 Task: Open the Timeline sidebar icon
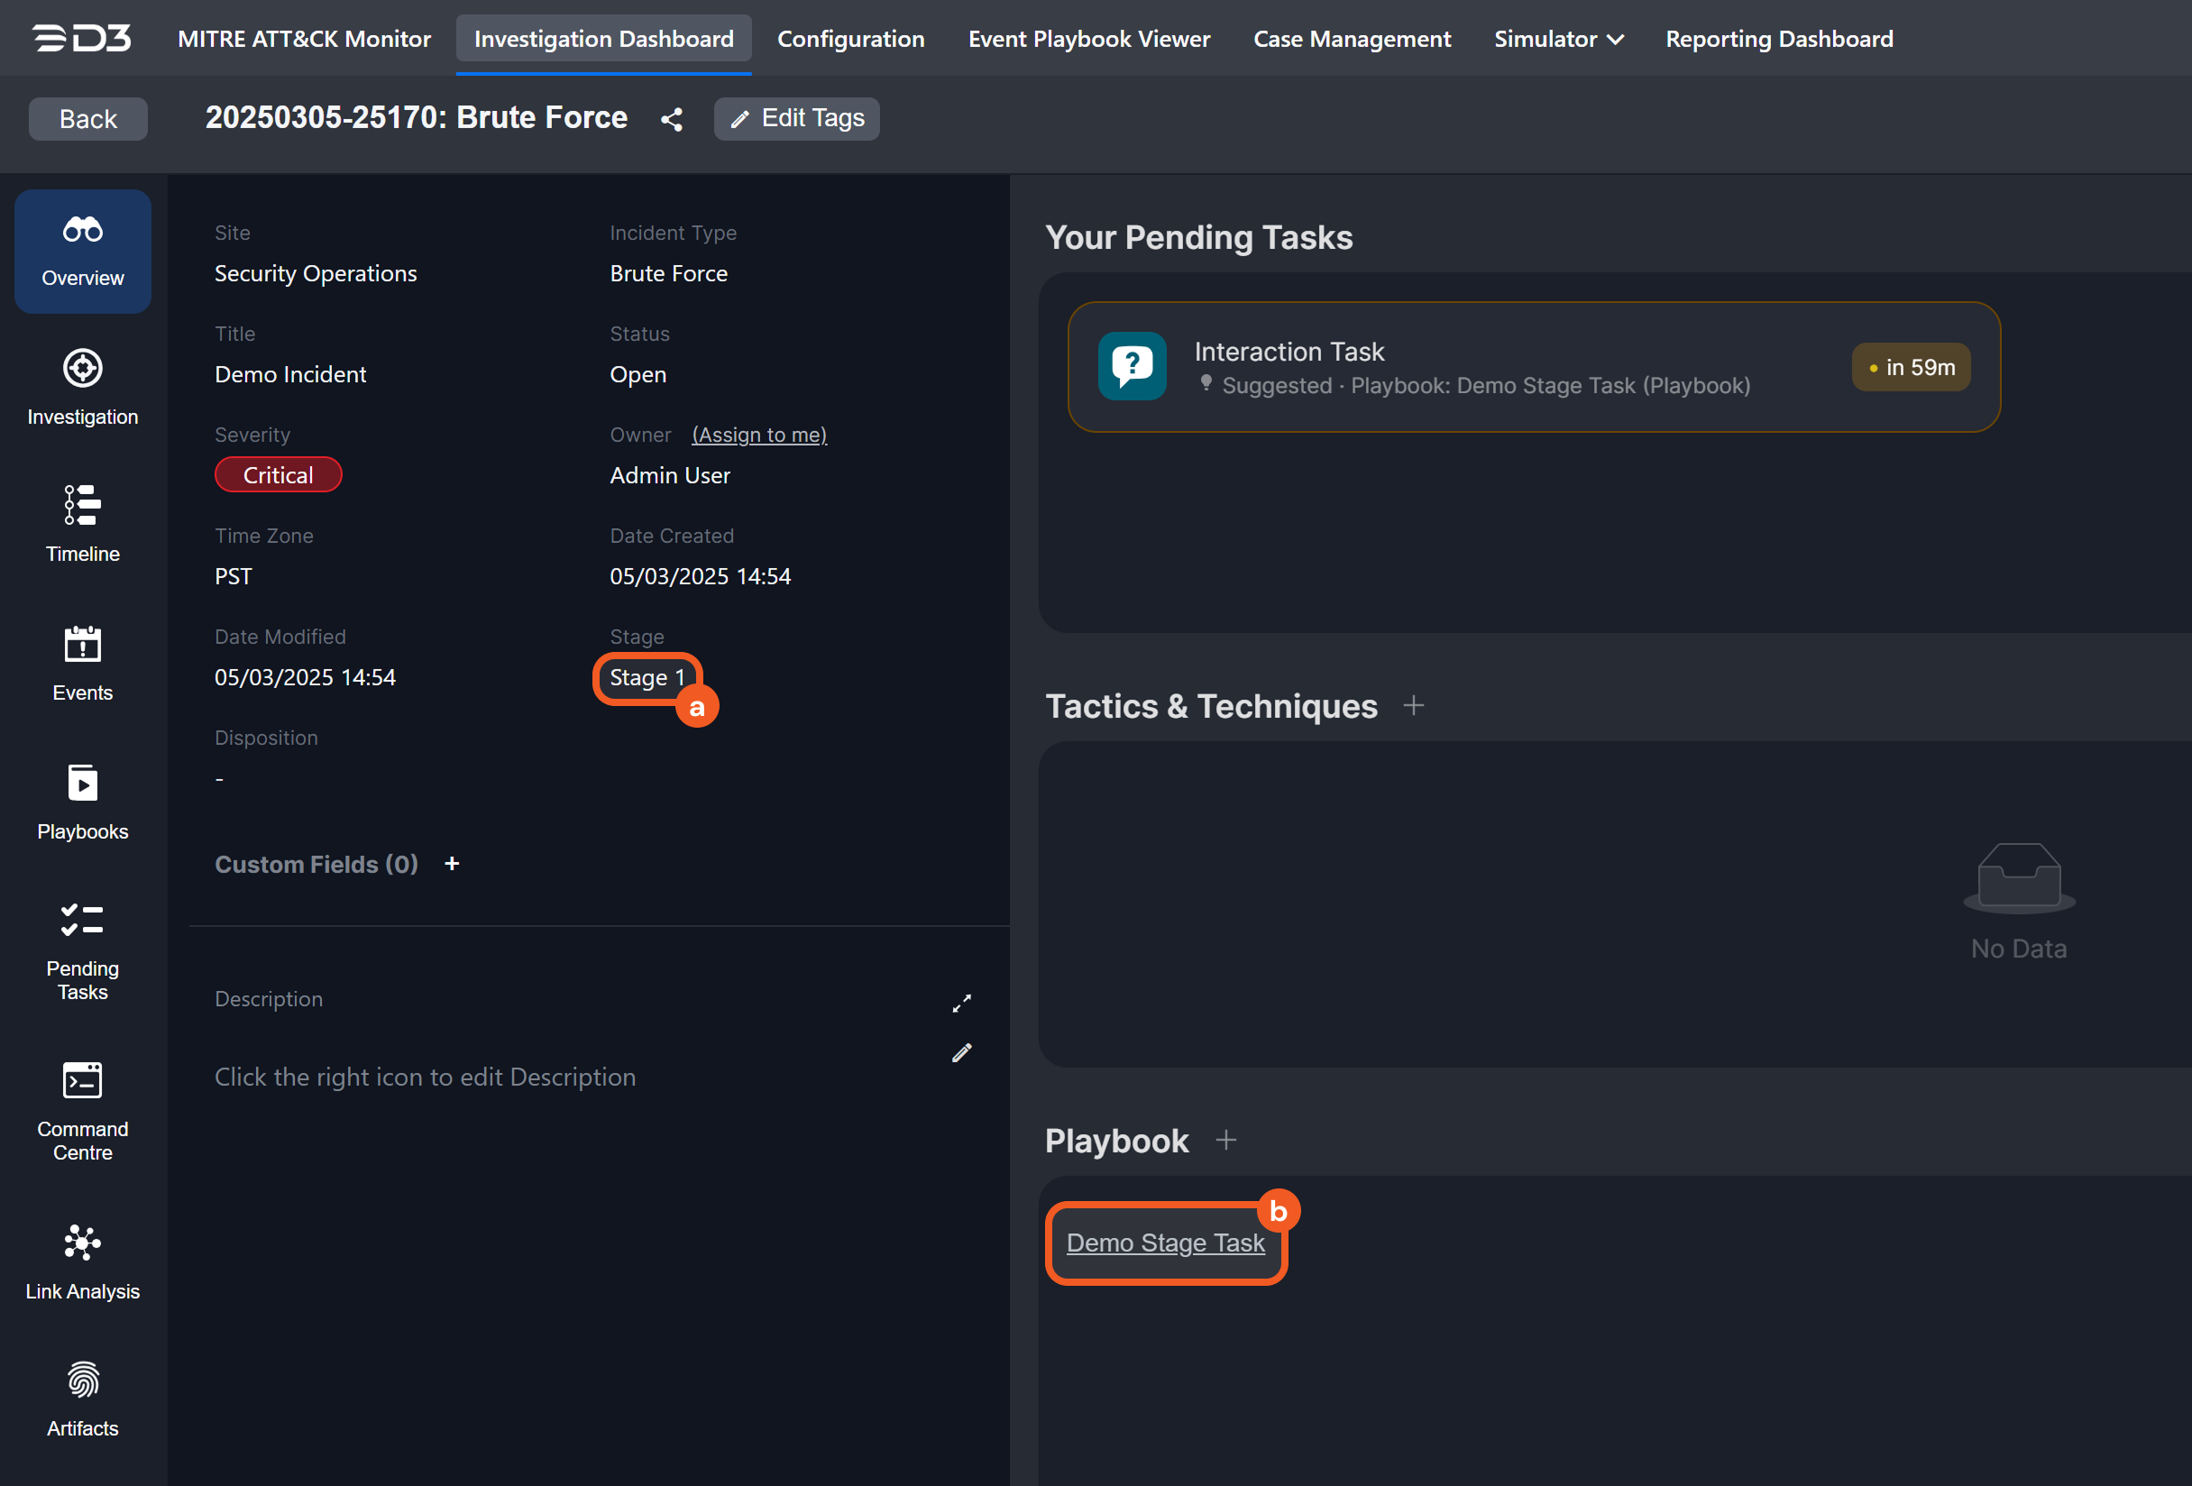pos(82,506)
